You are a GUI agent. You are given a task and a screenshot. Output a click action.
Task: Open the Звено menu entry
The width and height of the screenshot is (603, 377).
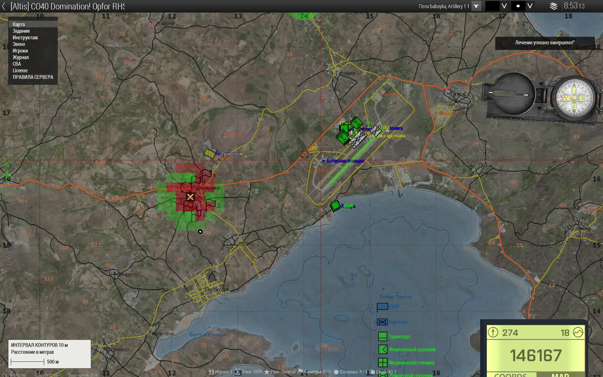click(33, 44)
